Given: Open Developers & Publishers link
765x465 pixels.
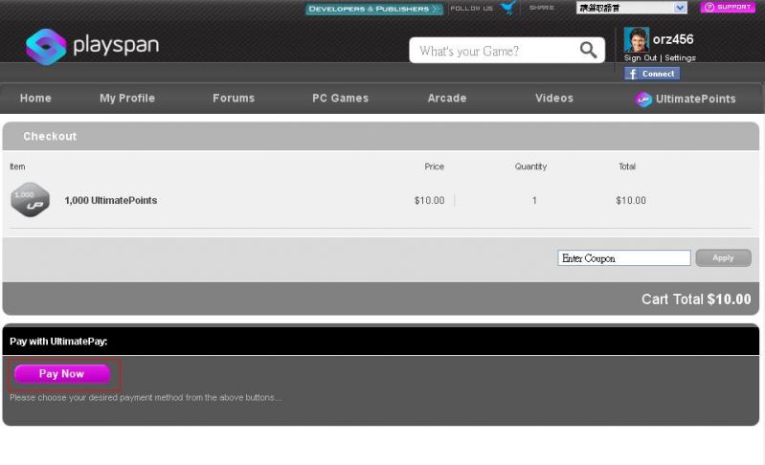Looking at the screenshot, I should pyautogui.click(x=374, y=9).
